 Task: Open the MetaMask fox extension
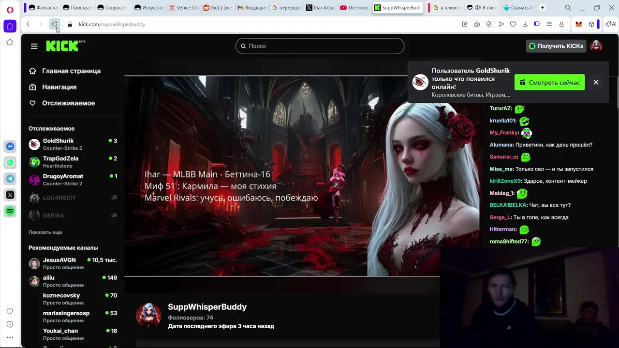tap(578, 24)
